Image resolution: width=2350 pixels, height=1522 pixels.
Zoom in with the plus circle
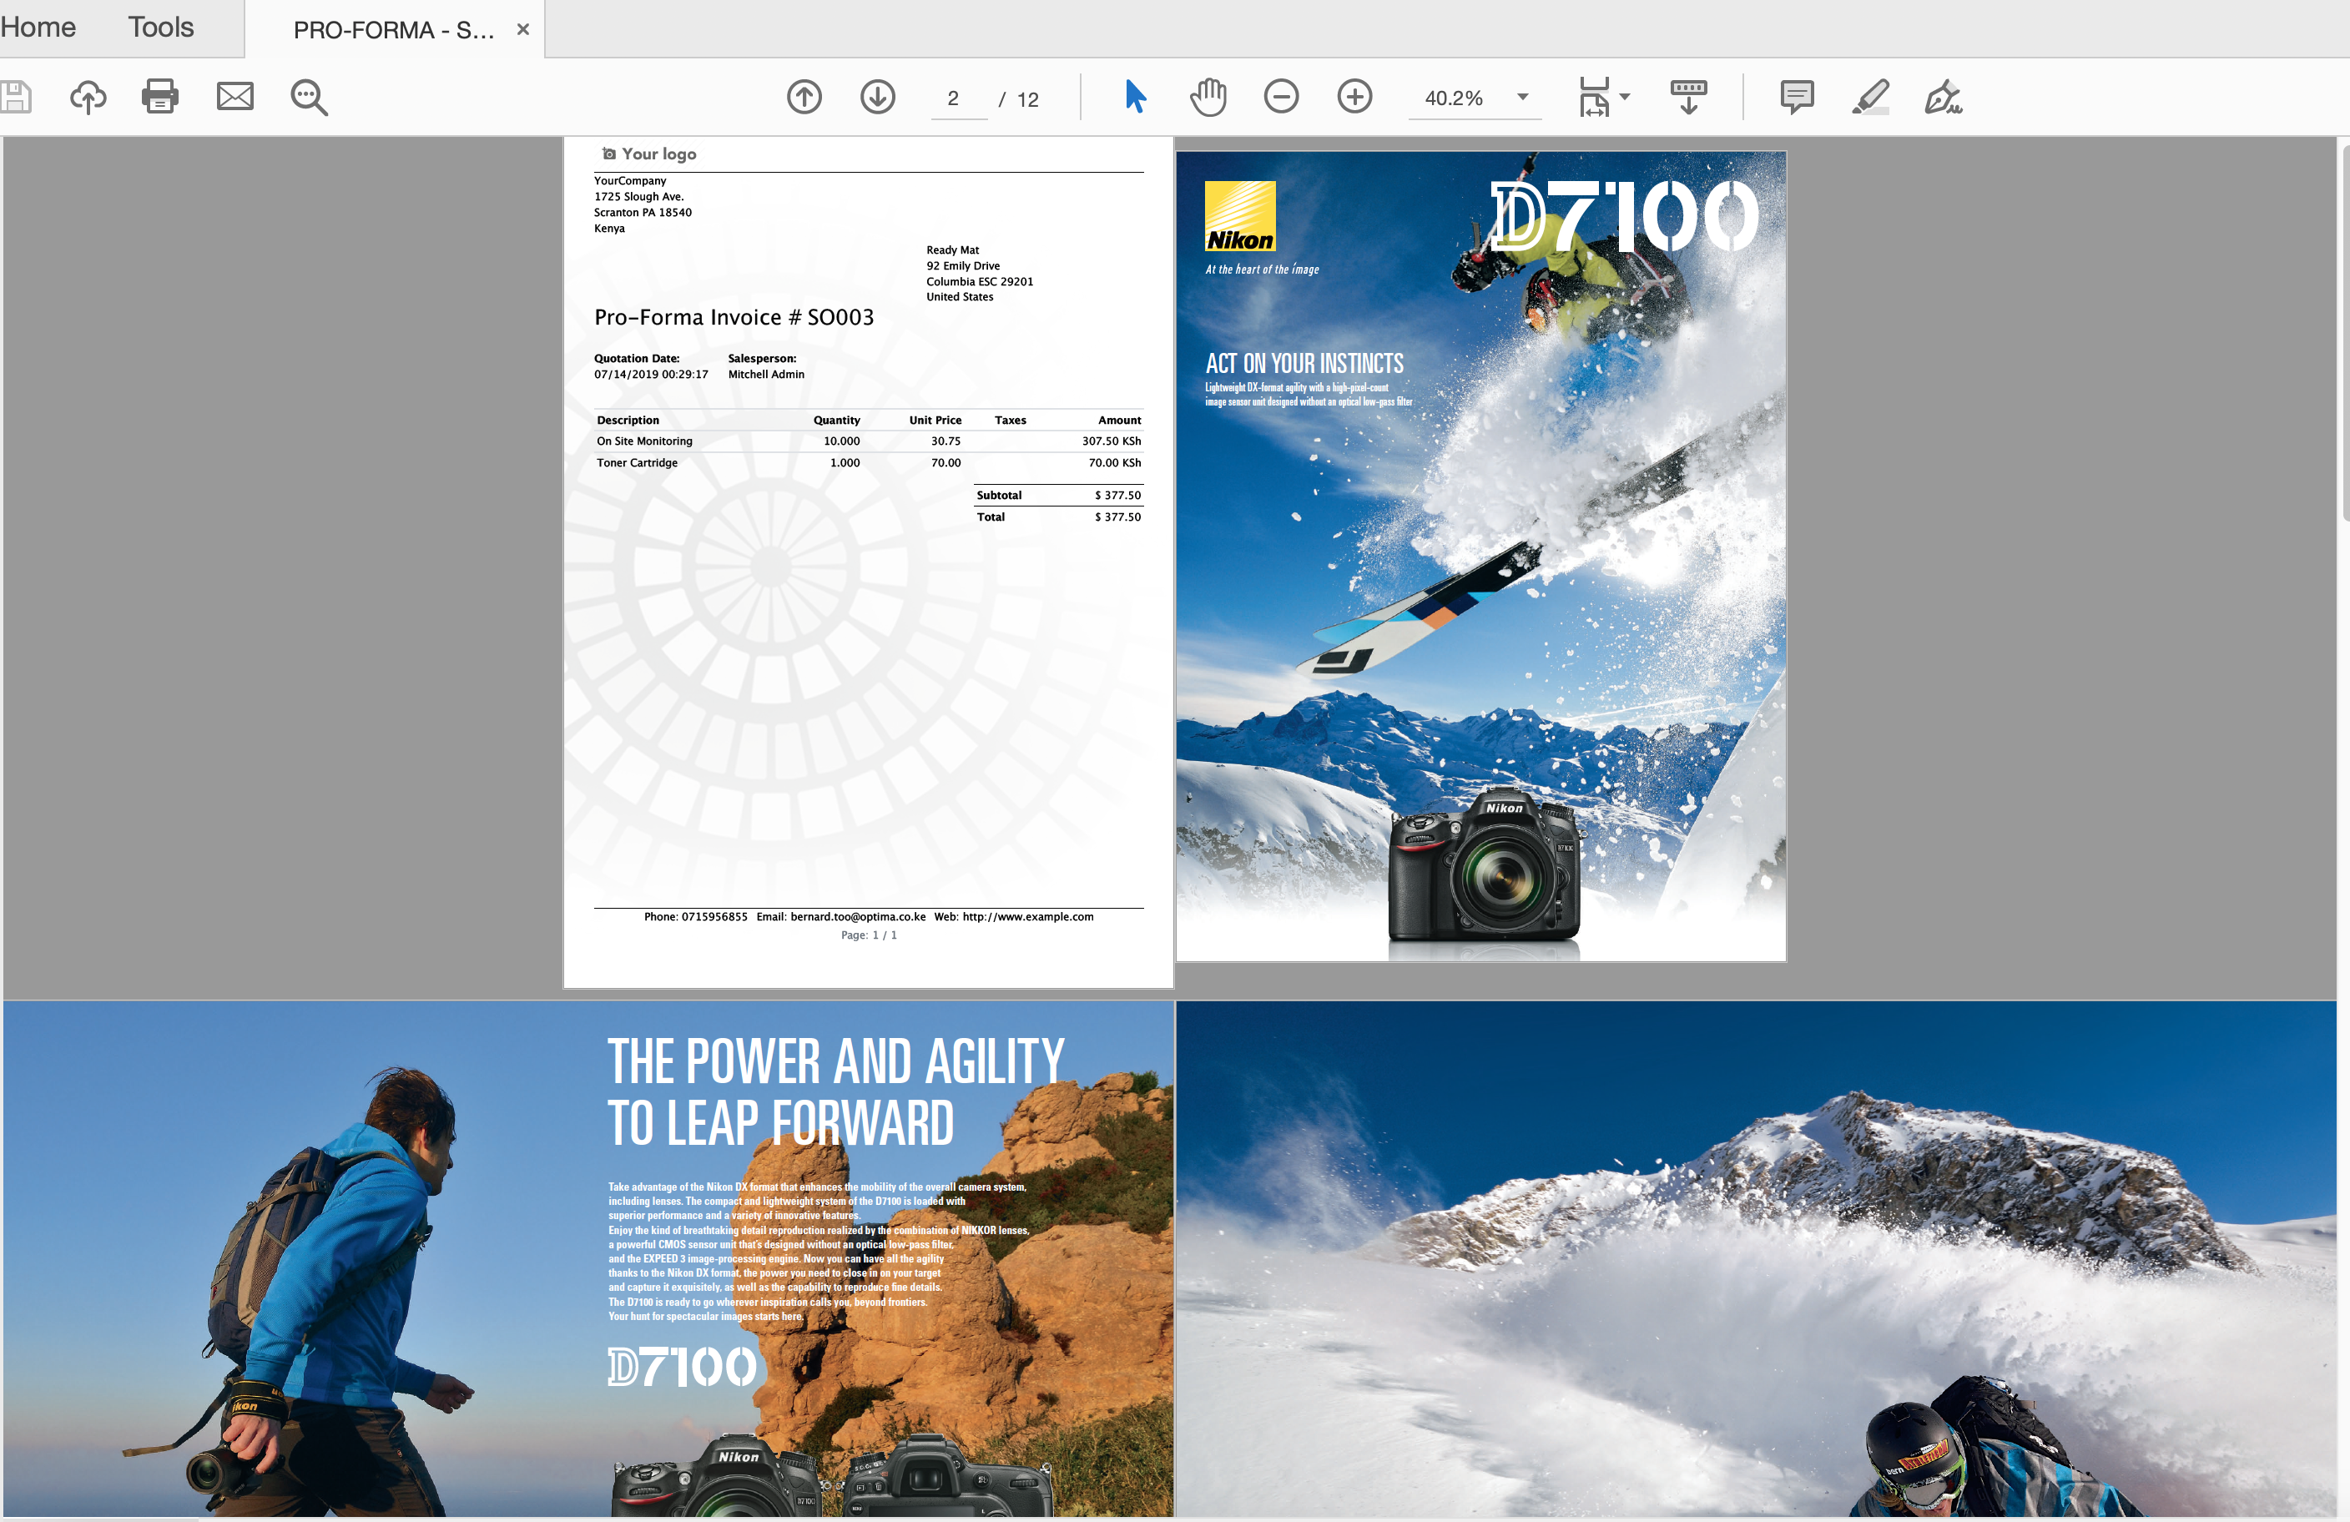coord(1354,97)
